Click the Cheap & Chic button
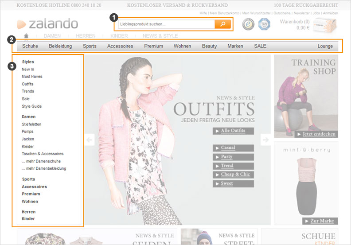 tap(233, 175)
